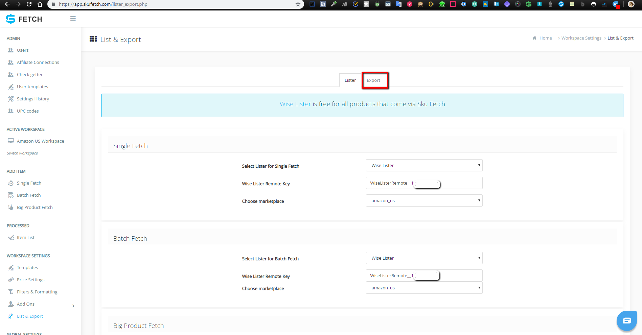The image size is (642, 335).
Task: Click Workspace Settings breadcrumb link
Action: 581,38
